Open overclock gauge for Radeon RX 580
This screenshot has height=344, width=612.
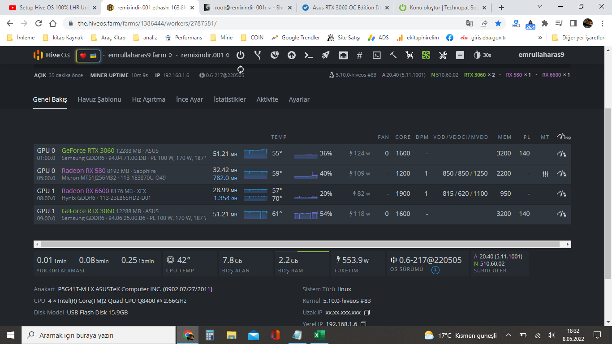(561, 174)
